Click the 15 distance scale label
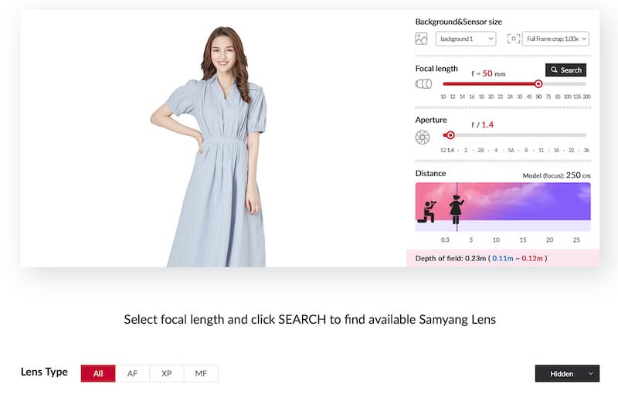The width and height of the screenshot is (618, 394). click(523, 239)
